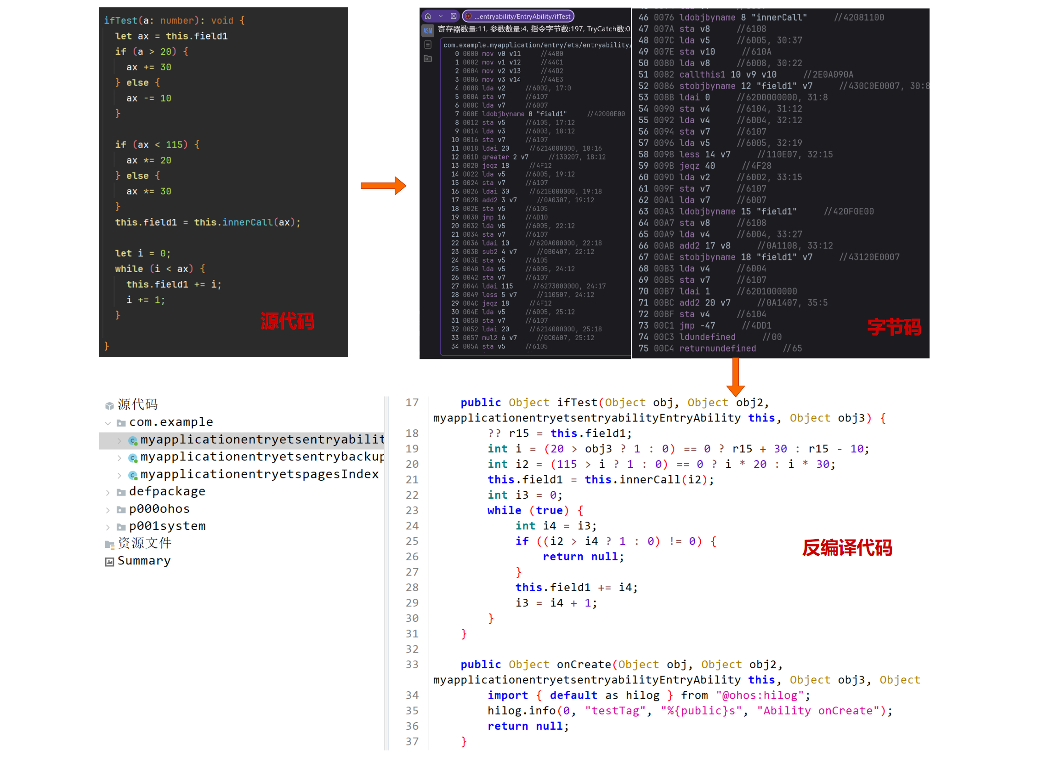The image size is (1038, 757).
Task: Expand the p000ohos package
Action: pos(108,510)
